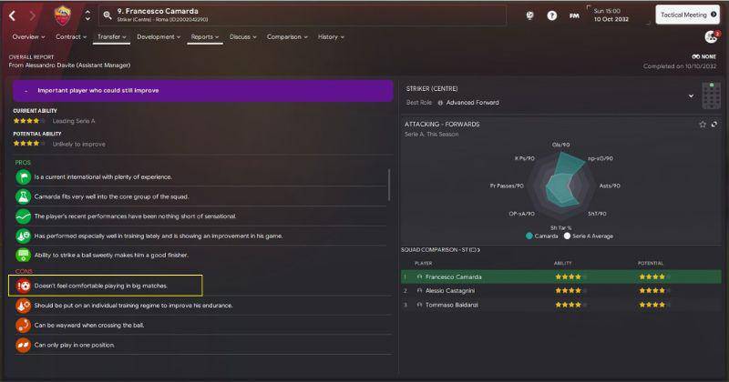Image resolution: width=729 pixels, height=382 pixels.
Task: Open the Overview menu
Action: [28, 36]
